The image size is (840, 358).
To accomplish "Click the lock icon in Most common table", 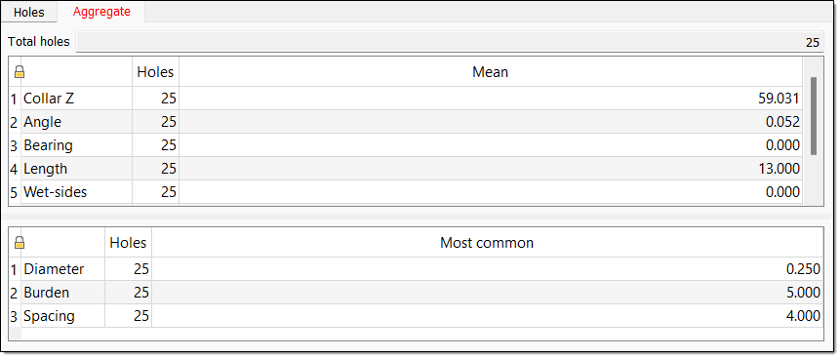I will coord(20,243).
